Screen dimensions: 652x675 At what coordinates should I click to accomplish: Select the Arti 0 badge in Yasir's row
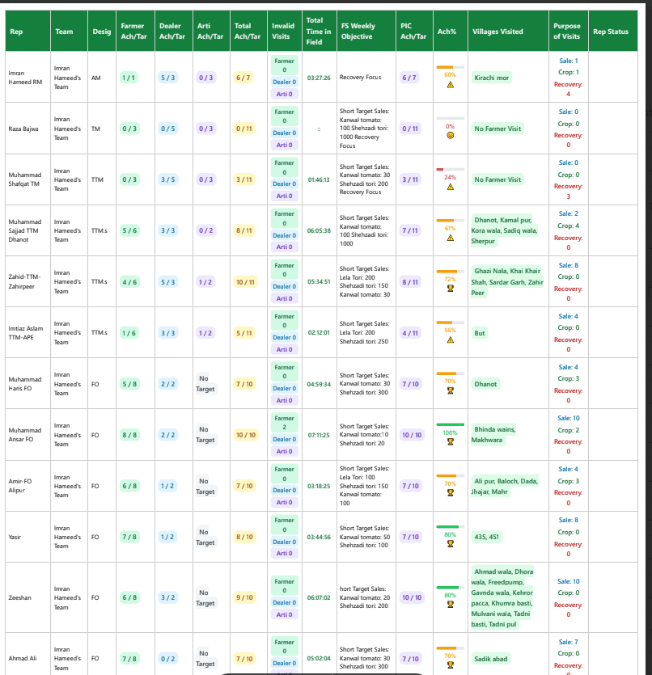coord(285,552)
